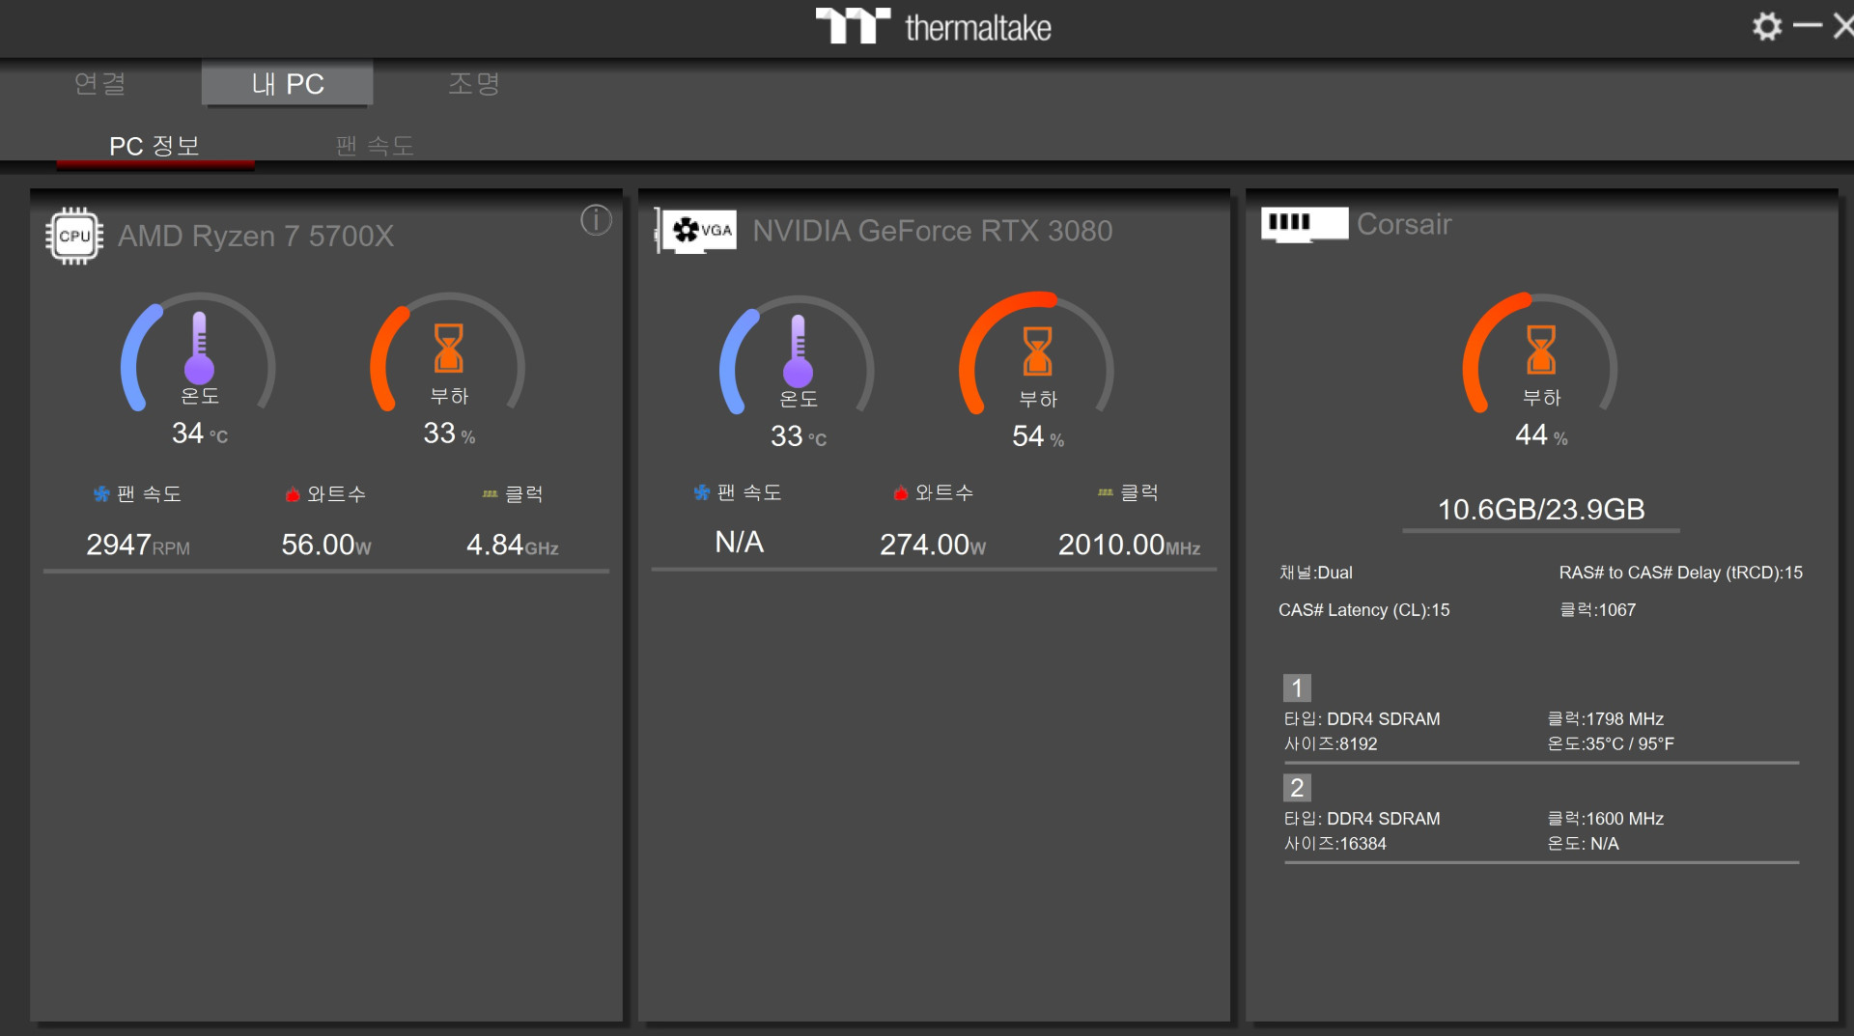
Task: Click memory slot 2 number badge
Action: coord(1297,788)
